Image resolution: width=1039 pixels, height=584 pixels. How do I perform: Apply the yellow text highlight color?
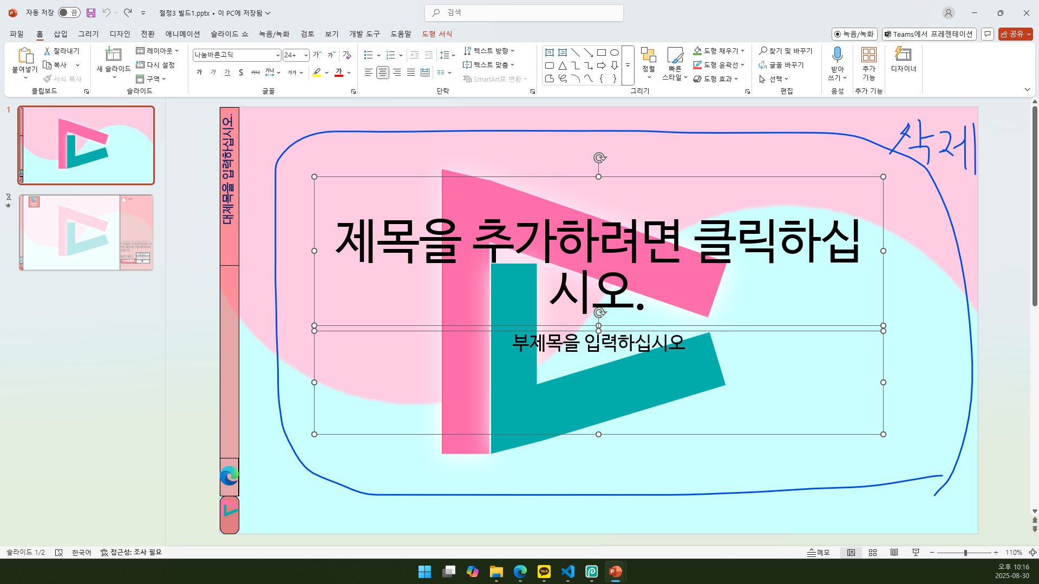click(x=317, y=73)
